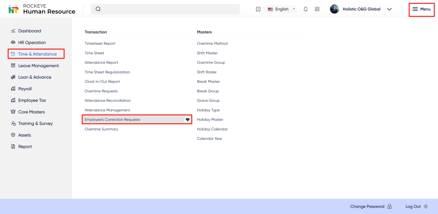Click the Rockeye HR logo
Image resolution: width=438 pixels, height=214 pixels.
[14, 9]
